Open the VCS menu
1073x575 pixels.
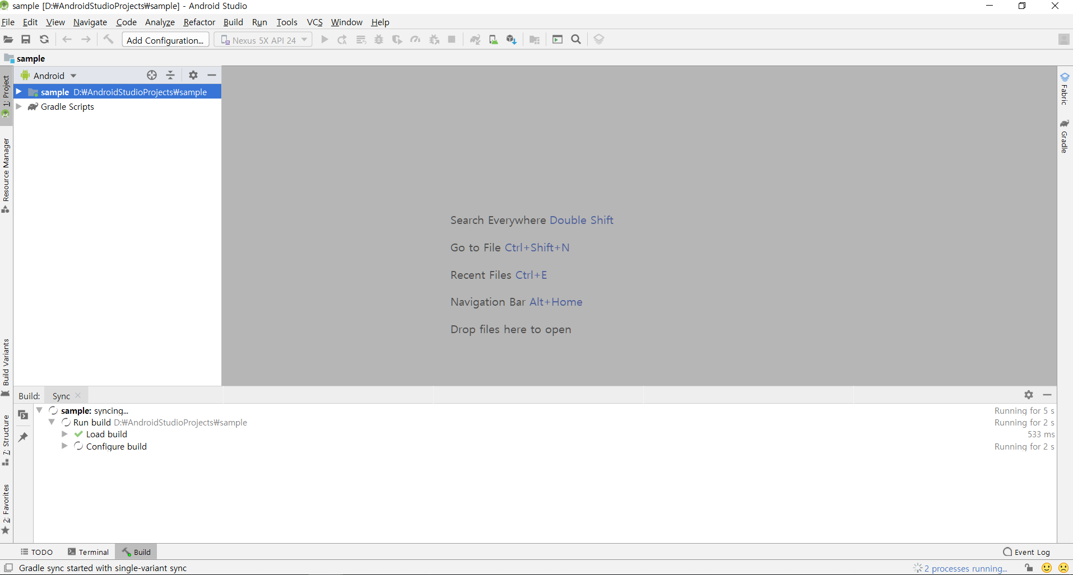coord(314,22)
